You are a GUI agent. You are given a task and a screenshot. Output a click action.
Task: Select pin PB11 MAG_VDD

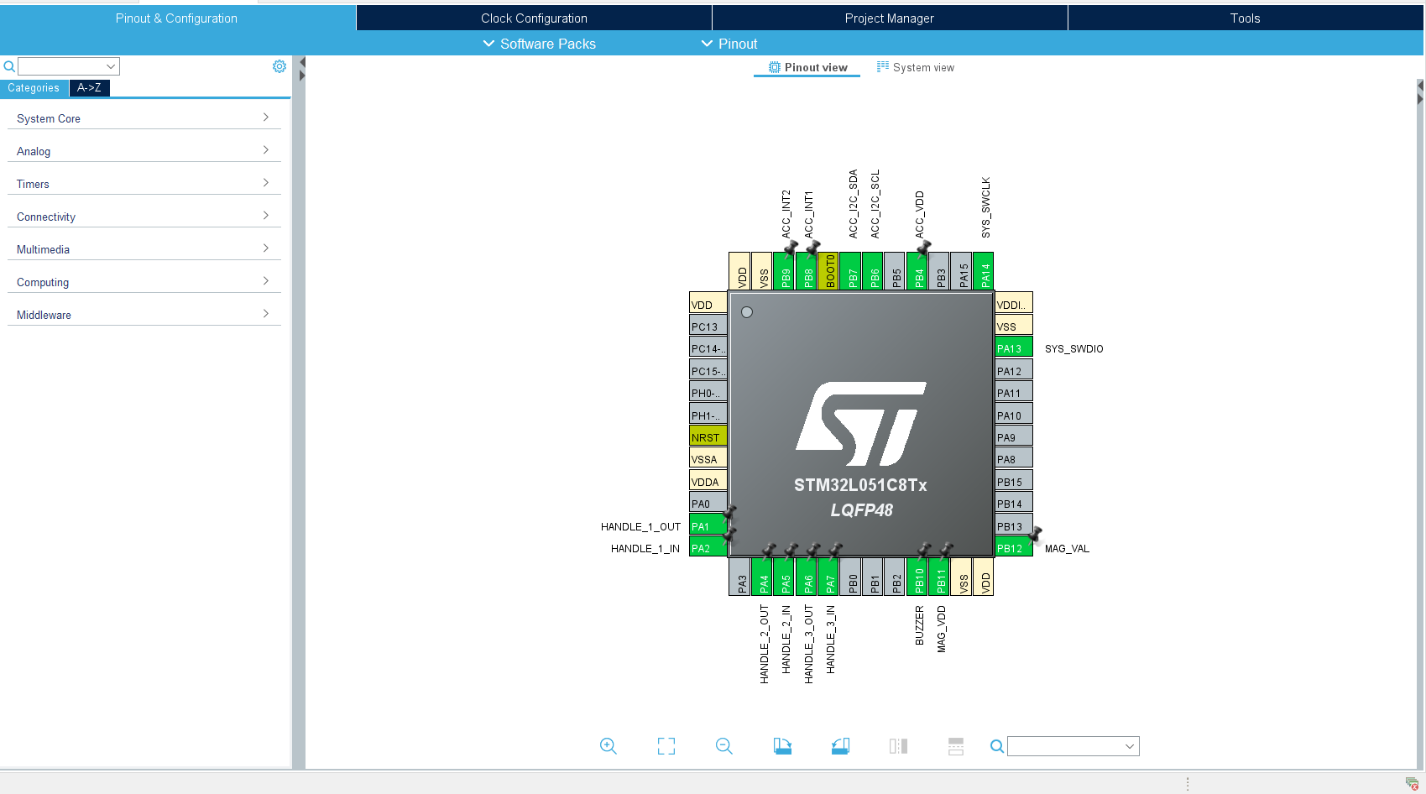pyautogui.click(x=941, y=577)
